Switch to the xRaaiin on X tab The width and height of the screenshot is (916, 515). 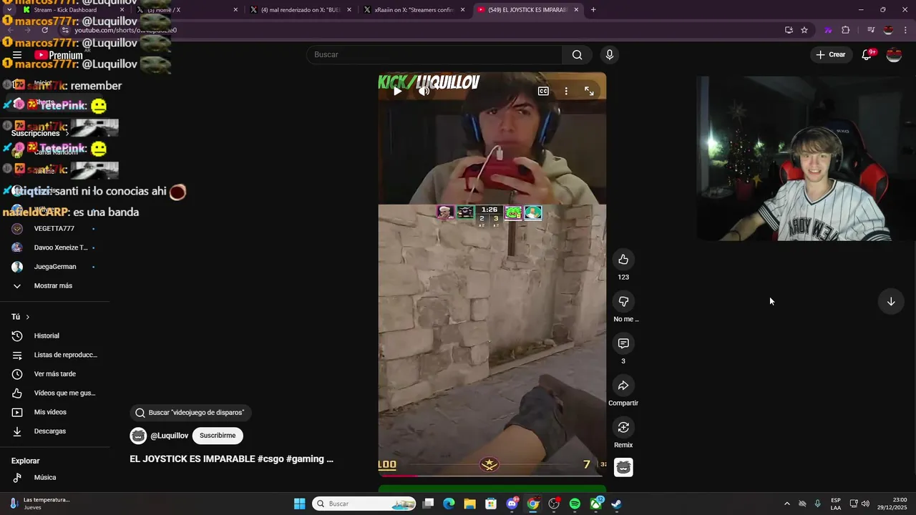(414, 10)
